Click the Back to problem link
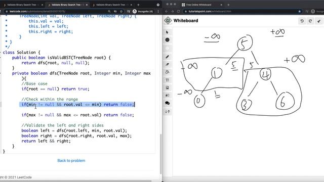The image size is (324, 182). point(71,161)
